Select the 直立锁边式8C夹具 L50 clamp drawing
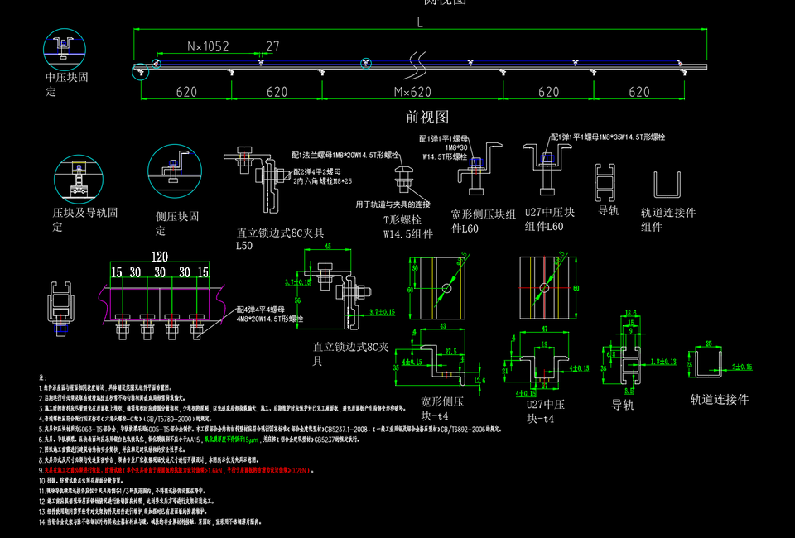 [x=258, y=175]
